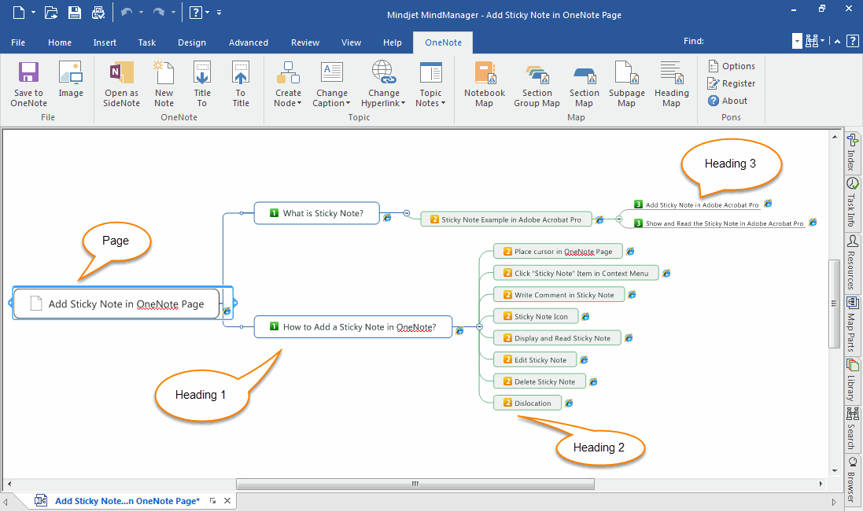
Task: Select the Edit Sticky Note topic
Action: click(x=535, y=359)
